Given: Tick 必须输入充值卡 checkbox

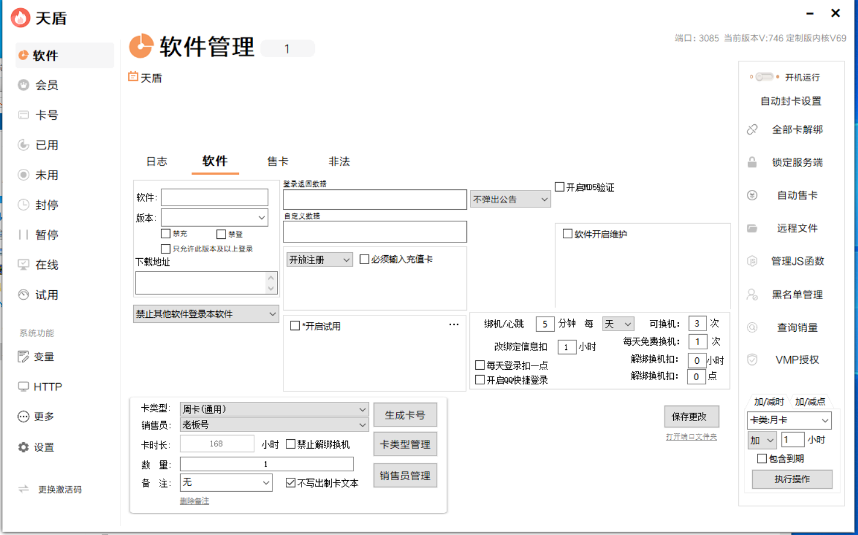Looking at the screenshot, I should click(x=365, y=259).
